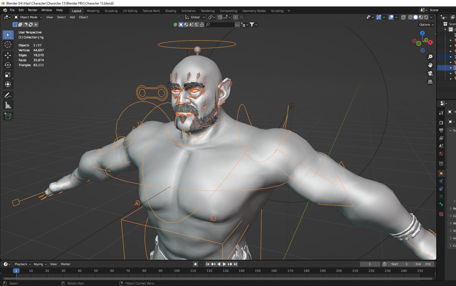
Task: Switch to material preview shading
Action: [x=421, y=17]
